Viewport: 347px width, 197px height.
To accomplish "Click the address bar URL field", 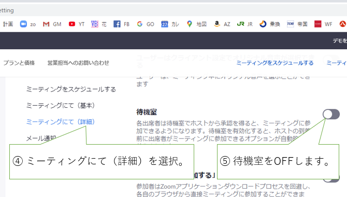I will pos(173,10).
